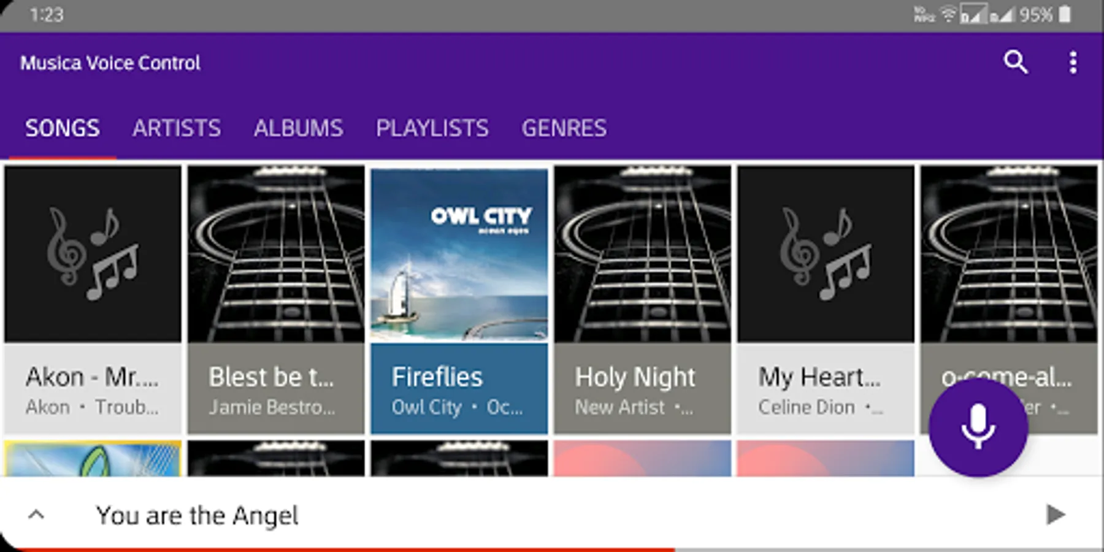
Task: Tap the Akon music note artwork
Action: point(93,255)
